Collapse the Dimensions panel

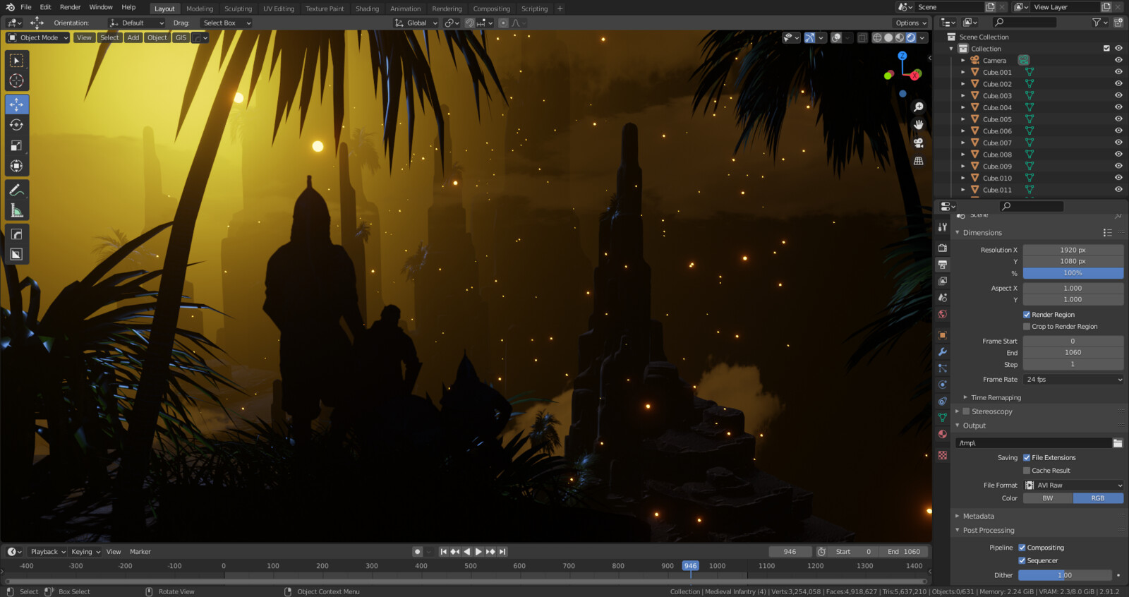click(982, 233)
